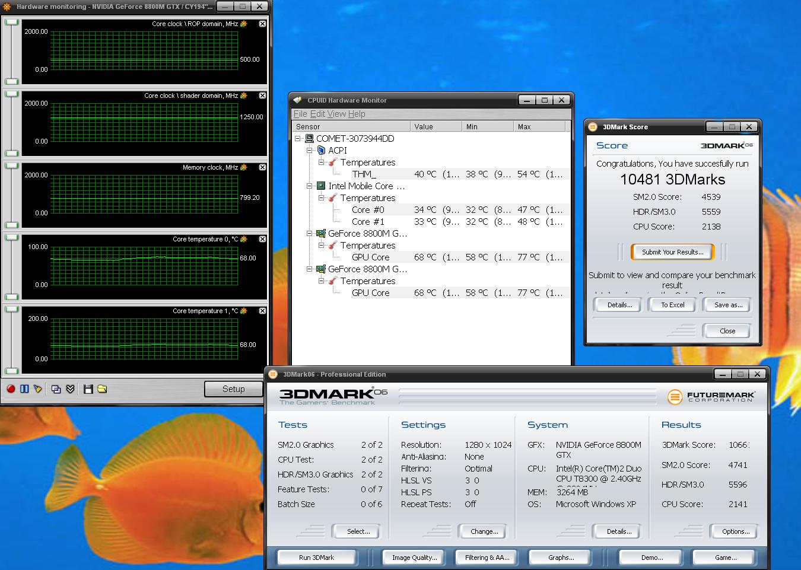Click the Graphs button
This screenshot has height=570, width=801.
click(x=561, y=558)
